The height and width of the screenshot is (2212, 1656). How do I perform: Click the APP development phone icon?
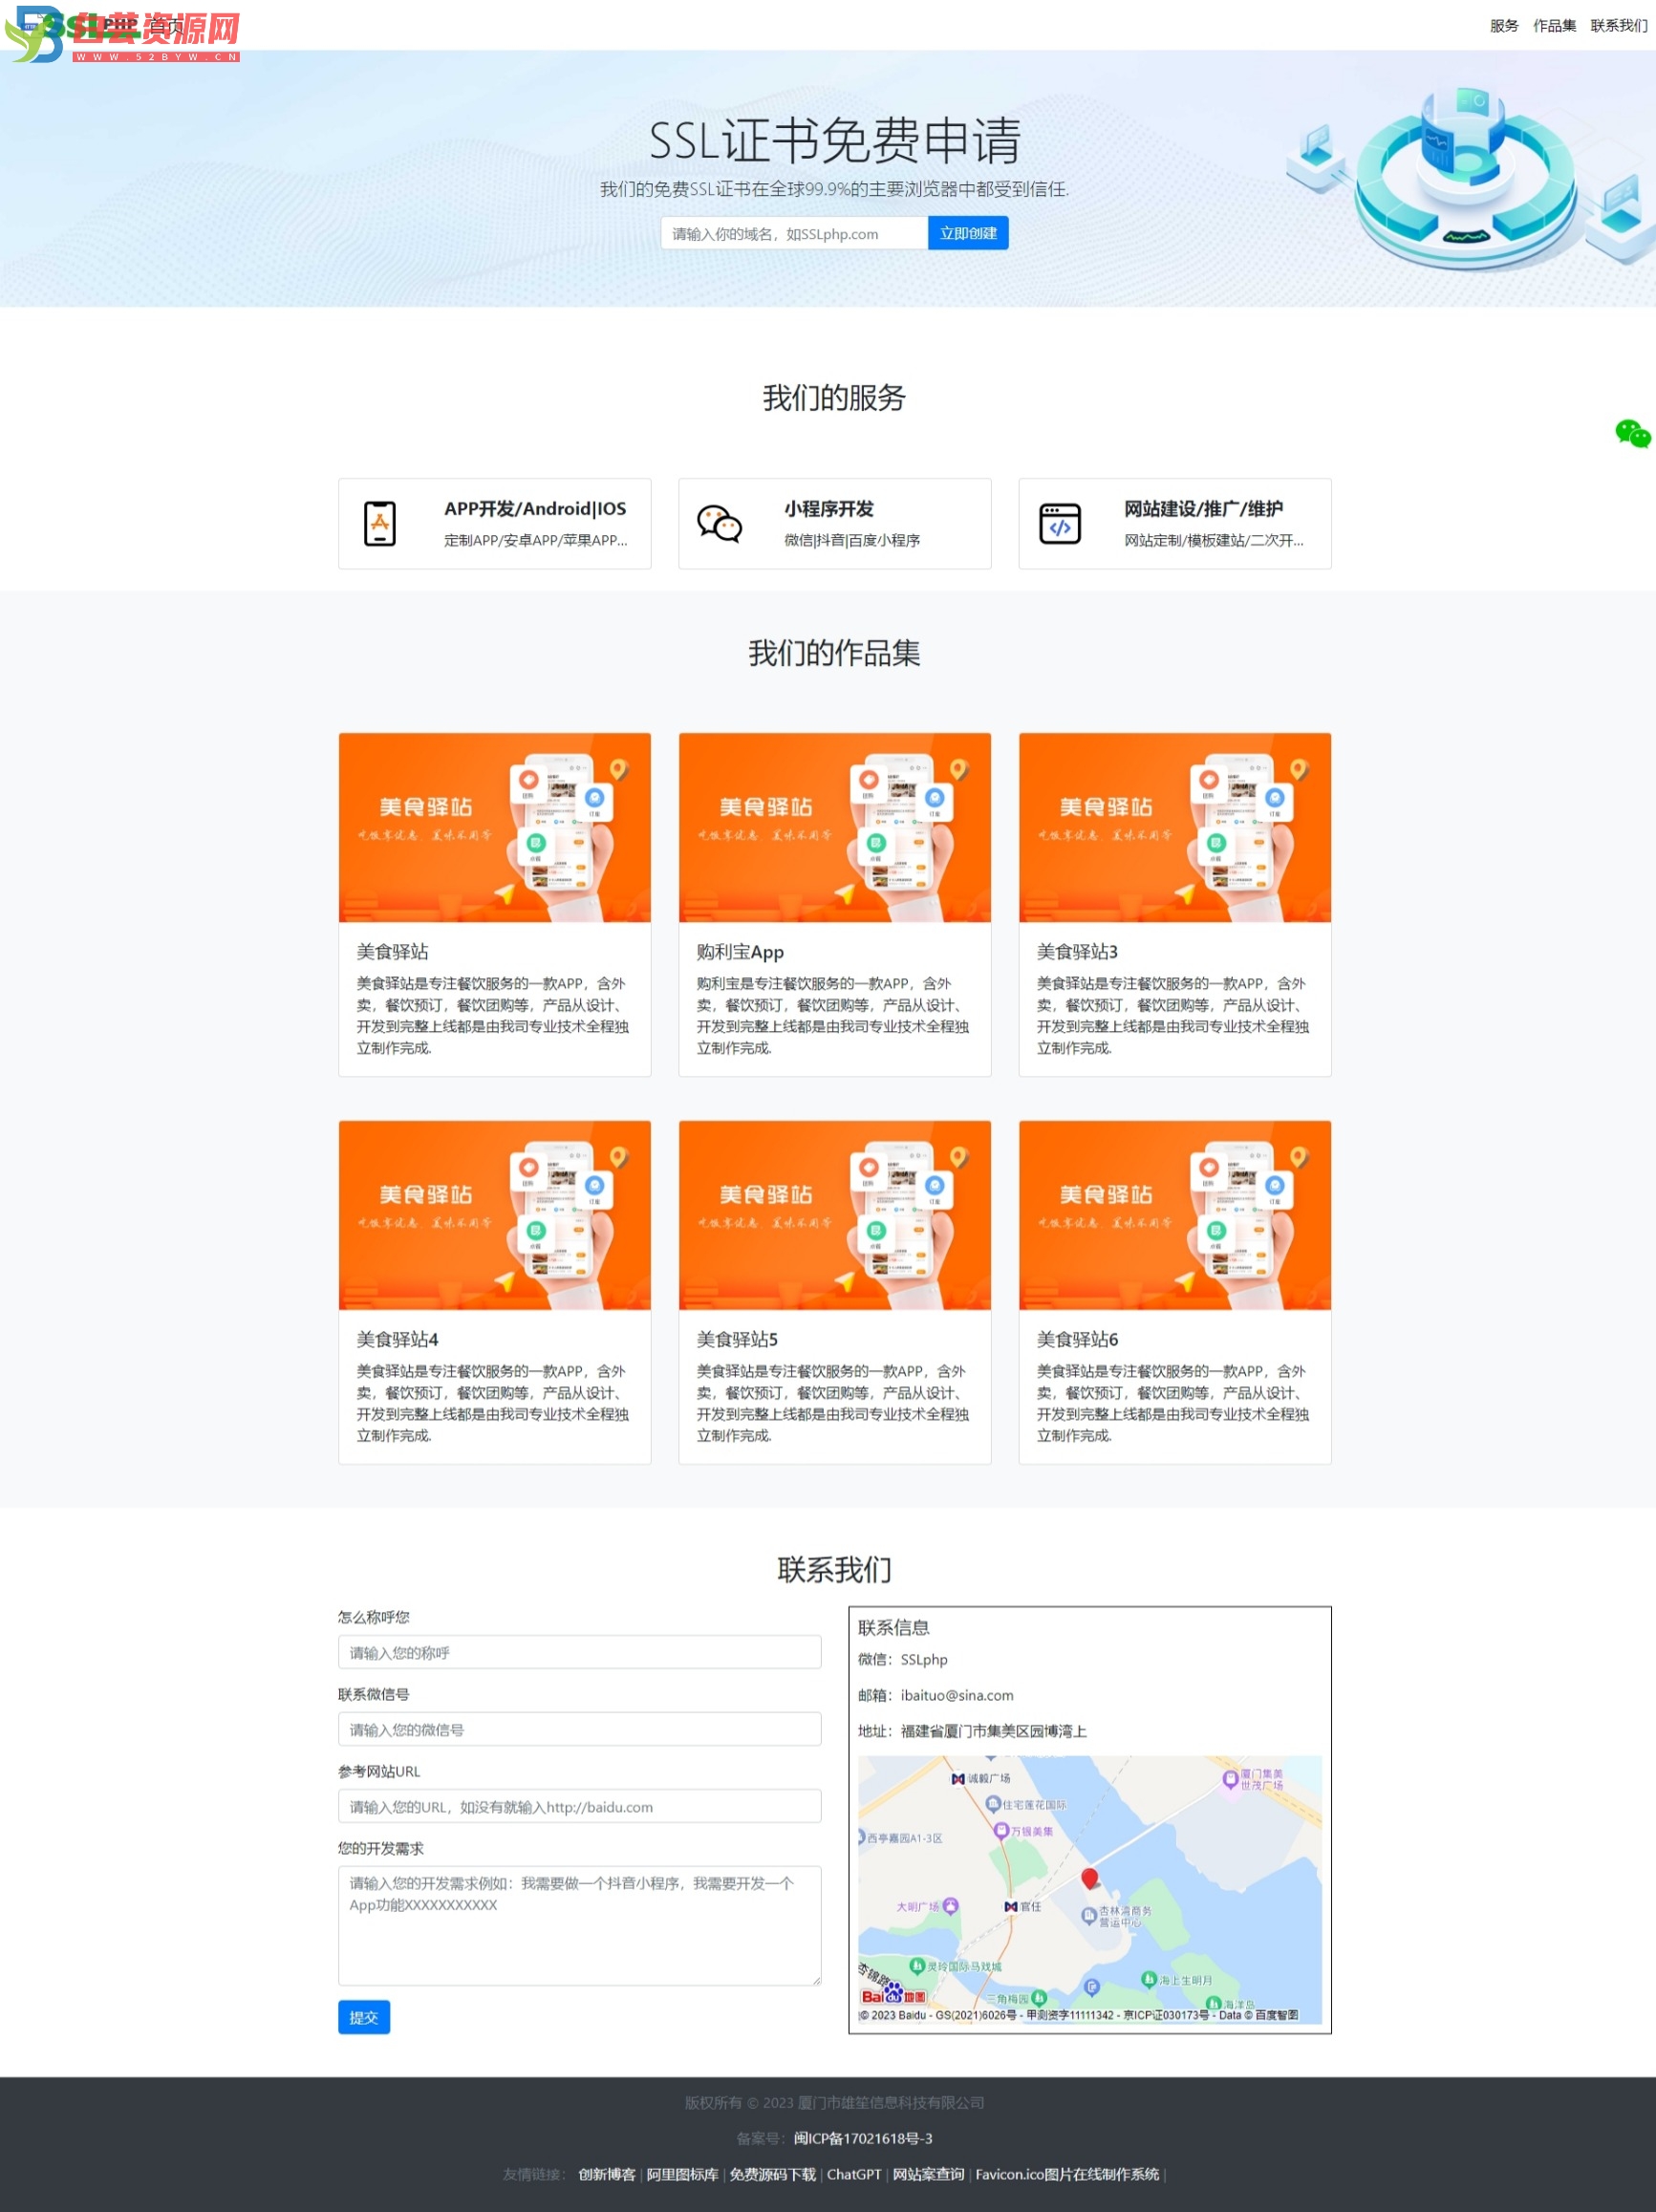point(380,523)
